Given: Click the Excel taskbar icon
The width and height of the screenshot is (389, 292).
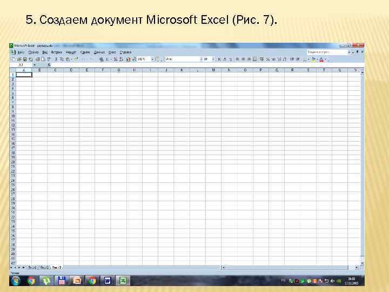Looking at the screenshot, I should click(x=123, y=281).
